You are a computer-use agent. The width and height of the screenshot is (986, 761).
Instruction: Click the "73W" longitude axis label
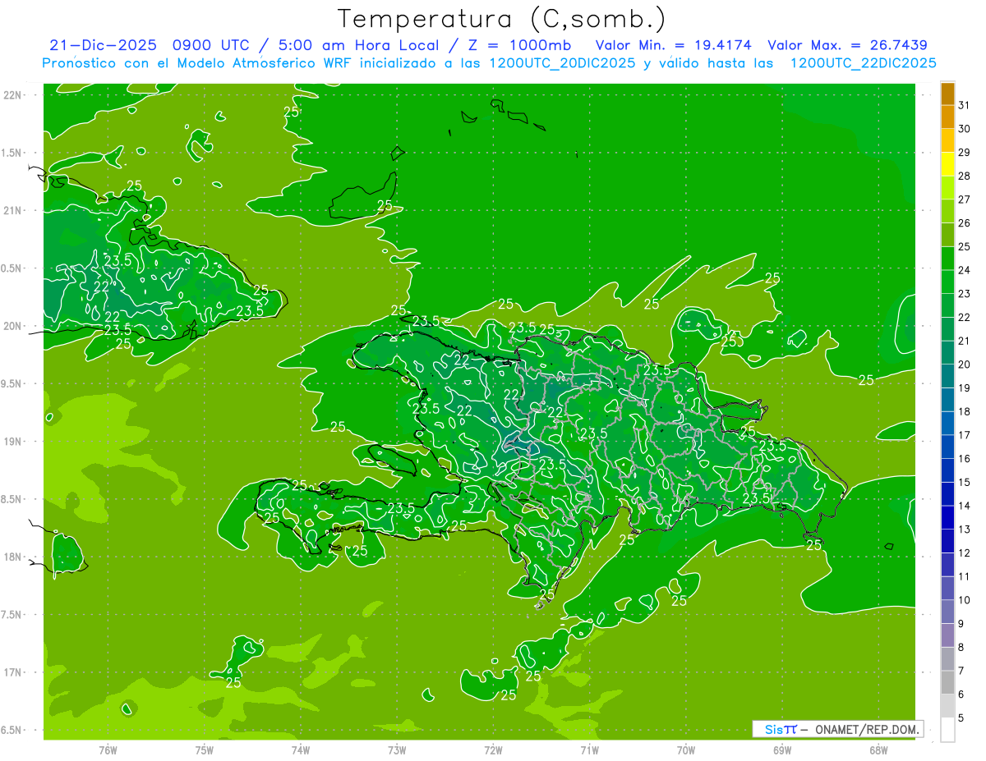tap(397, 750)
